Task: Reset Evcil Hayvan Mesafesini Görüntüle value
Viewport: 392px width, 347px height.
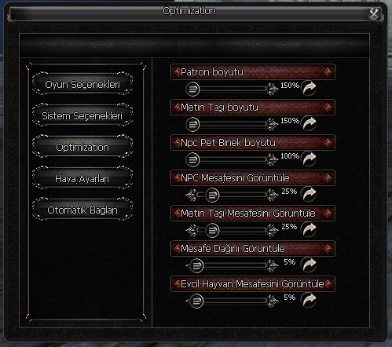Action: (309, 300)
